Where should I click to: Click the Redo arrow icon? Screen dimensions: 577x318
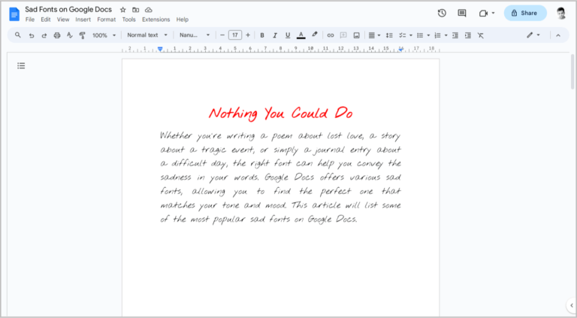tap(44, 35)
